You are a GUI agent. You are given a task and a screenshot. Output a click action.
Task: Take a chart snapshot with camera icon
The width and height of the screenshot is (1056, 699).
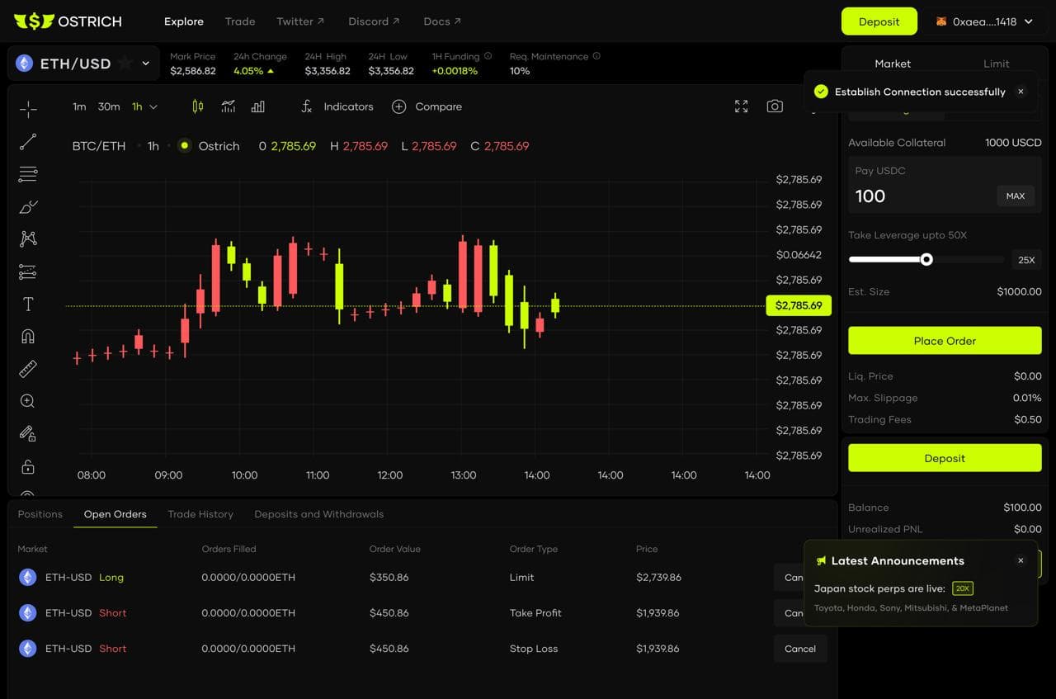coord(774,106)
